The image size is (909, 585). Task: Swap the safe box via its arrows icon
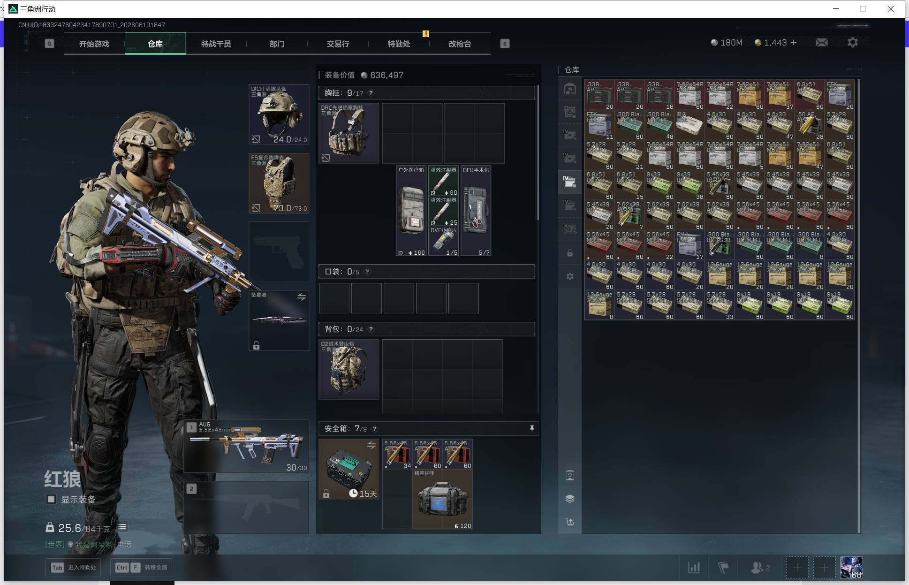(x=371, y=445)
